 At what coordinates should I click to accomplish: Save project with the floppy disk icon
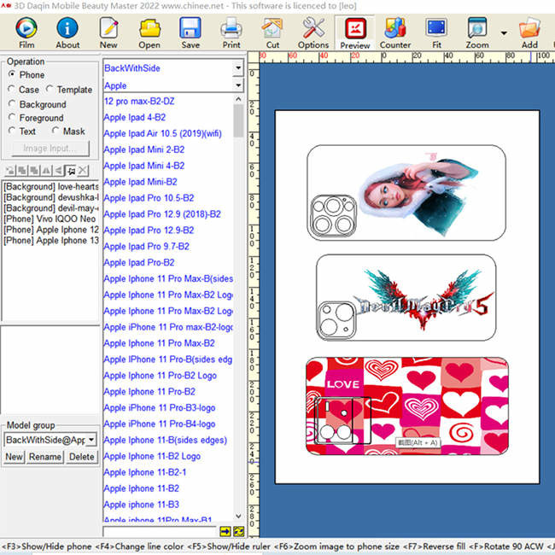pyautogui.click(x=190, y=32)
